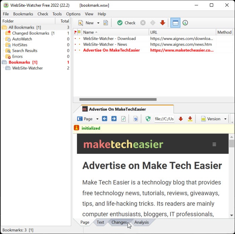Click the AutoWatch clock toolbar icon

[185, 23]
